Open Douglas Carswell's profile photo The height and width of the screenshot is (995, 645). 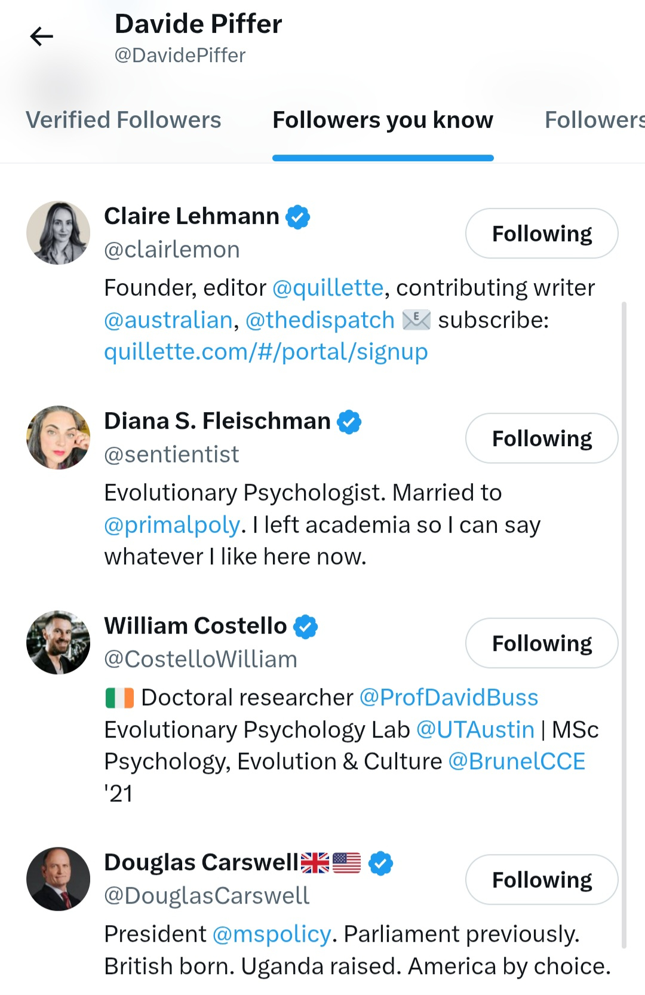tap(59, 879)
